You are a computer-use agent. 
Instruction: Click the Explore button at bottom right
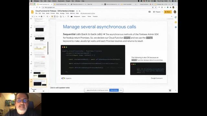coord(170,90)
